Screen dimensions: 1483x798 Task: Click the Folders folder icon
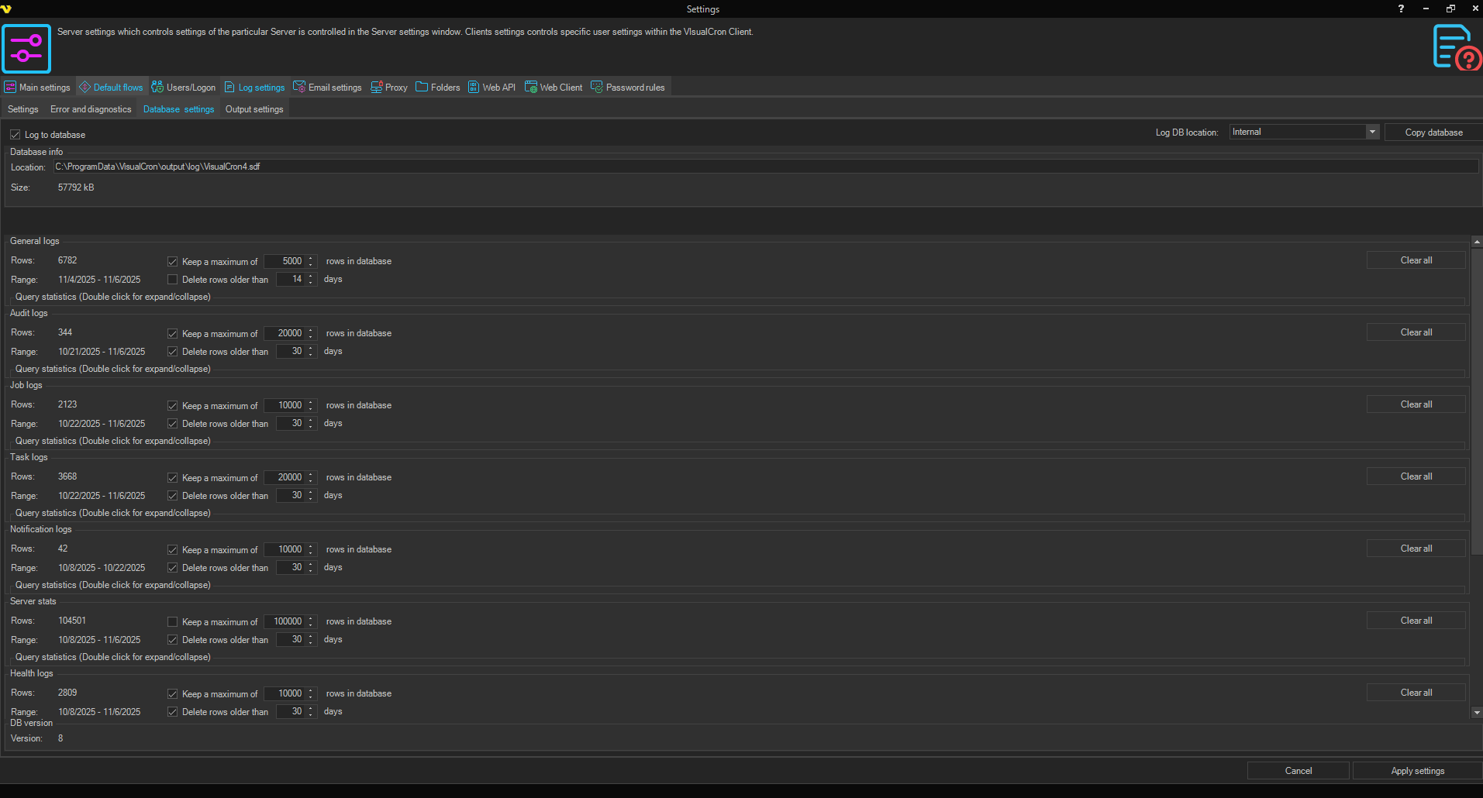coord(422,87)
